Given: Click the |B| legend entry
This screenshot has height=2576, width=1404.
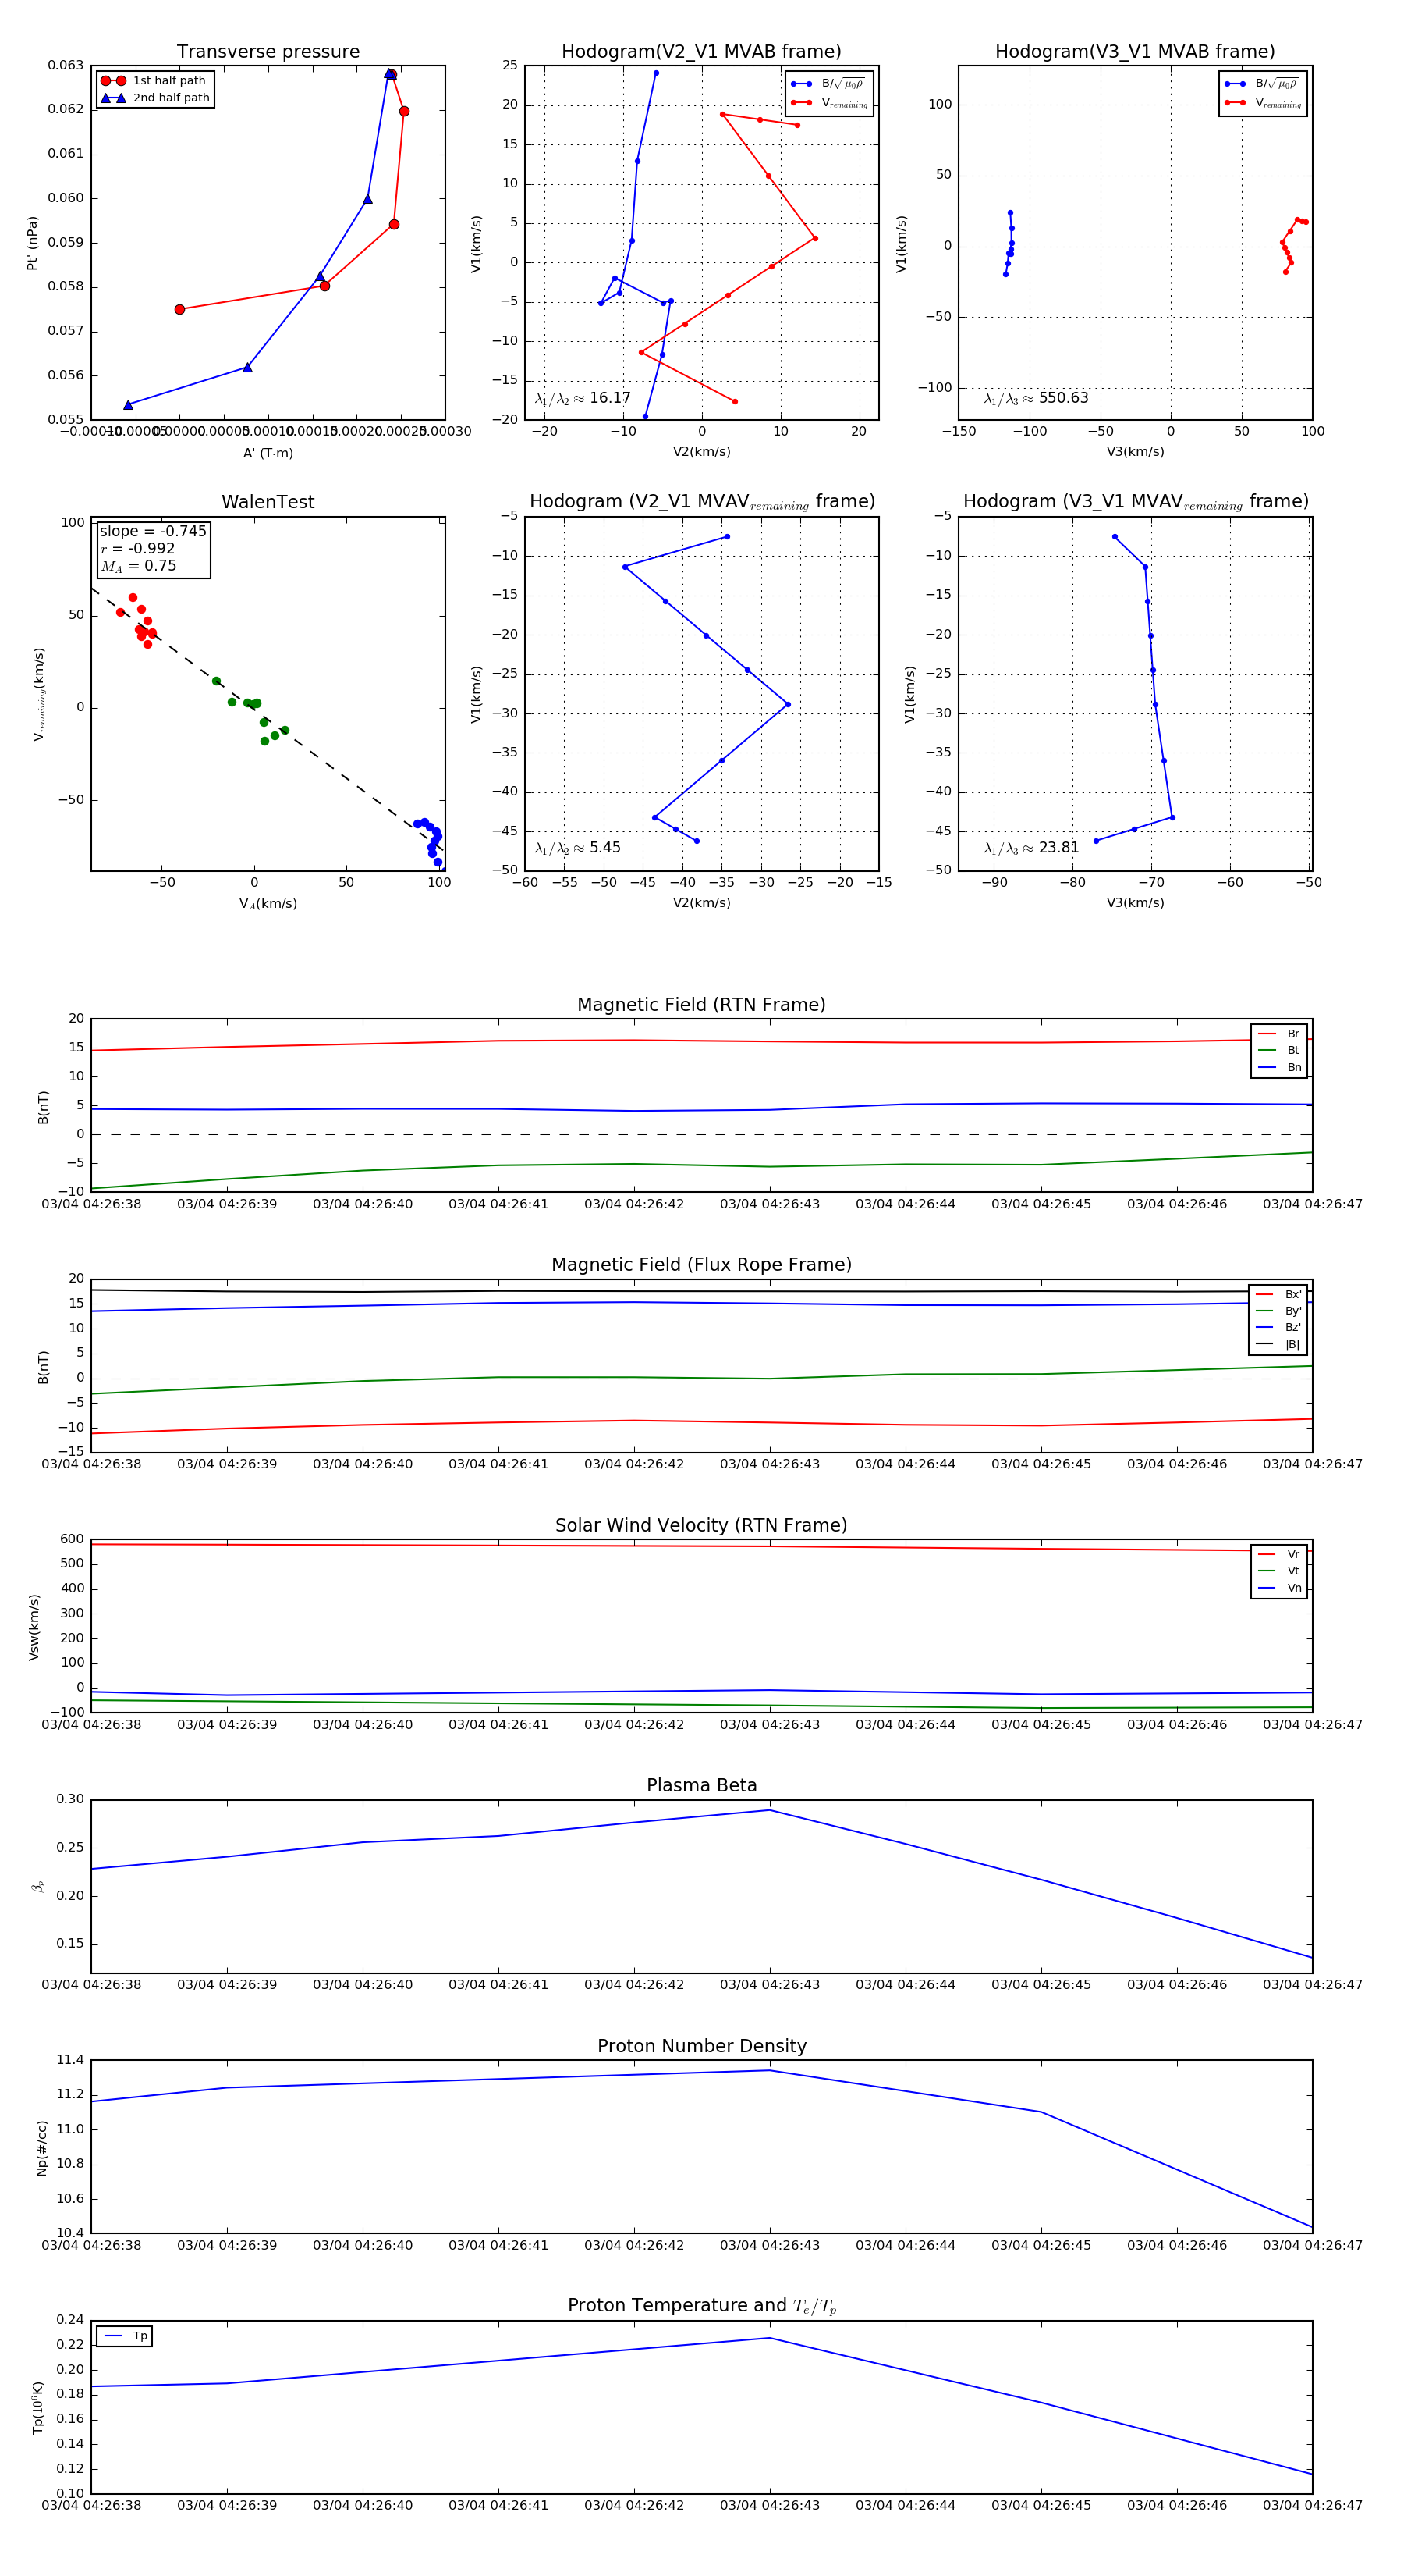Looking at the screenshot, I should tap(1278, 1345).
